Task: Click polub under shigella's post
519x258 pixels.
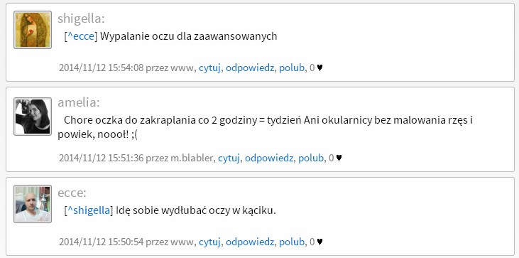Action: click(x=292, y=68)
